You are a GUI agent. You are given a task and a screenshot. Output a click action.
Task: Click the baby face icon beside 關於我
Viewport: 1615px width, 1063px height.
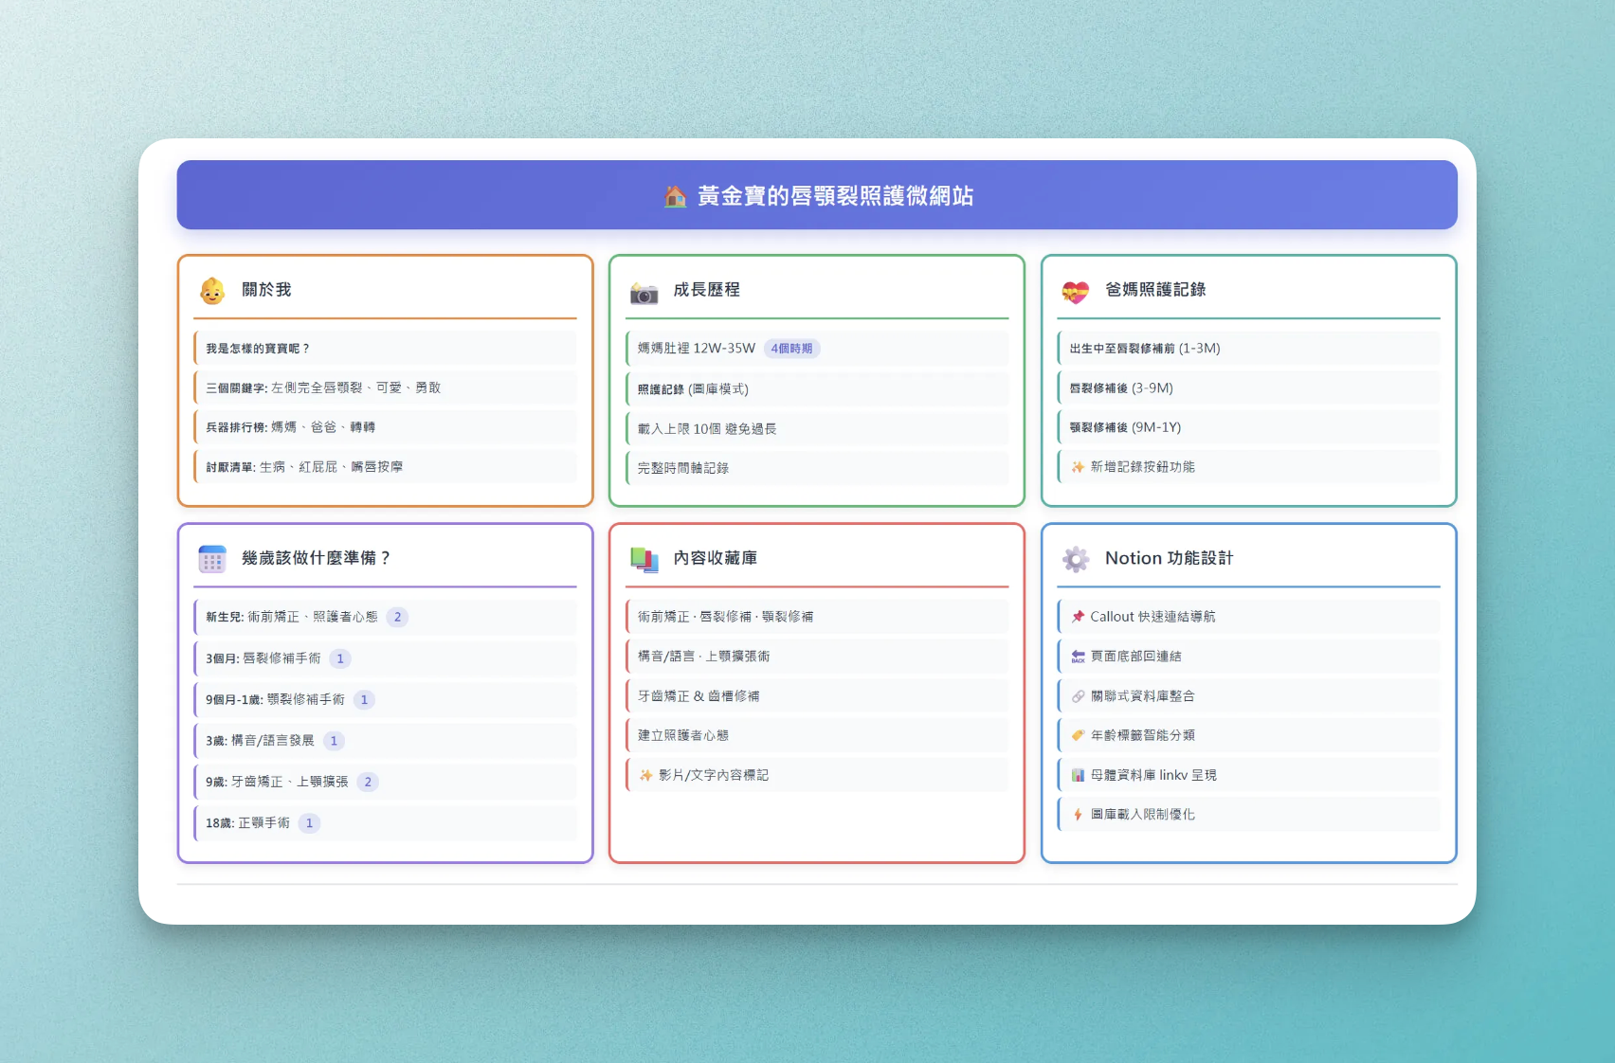pyautogui.click(x=212, y=291)
